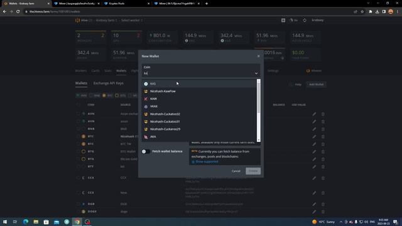Click the coin list scroll-up arrow
The width and height of the screenshot is (402, 226).
258,81
